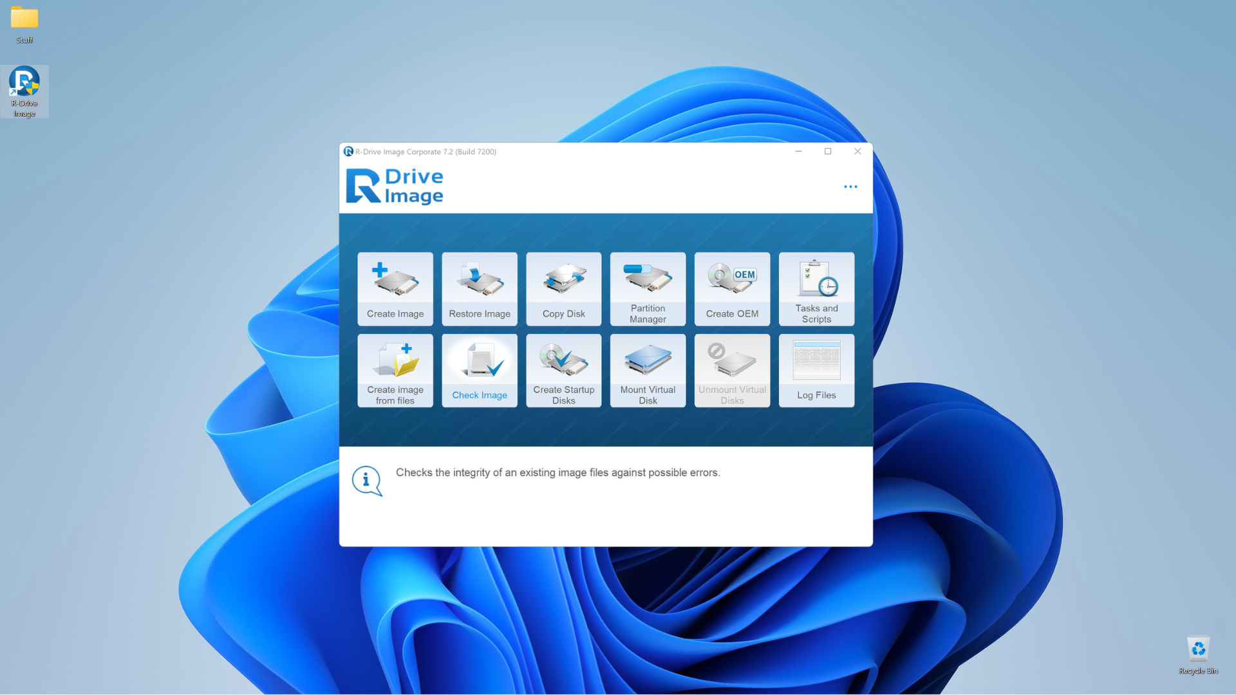This screenshot has height=695, width=1236.
Task: Open the Log Files viewer
Action: click(816, 370)
